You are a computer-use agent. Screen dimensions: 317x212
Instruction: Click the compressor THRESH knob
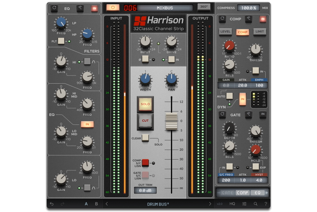(x=256, y=49)
